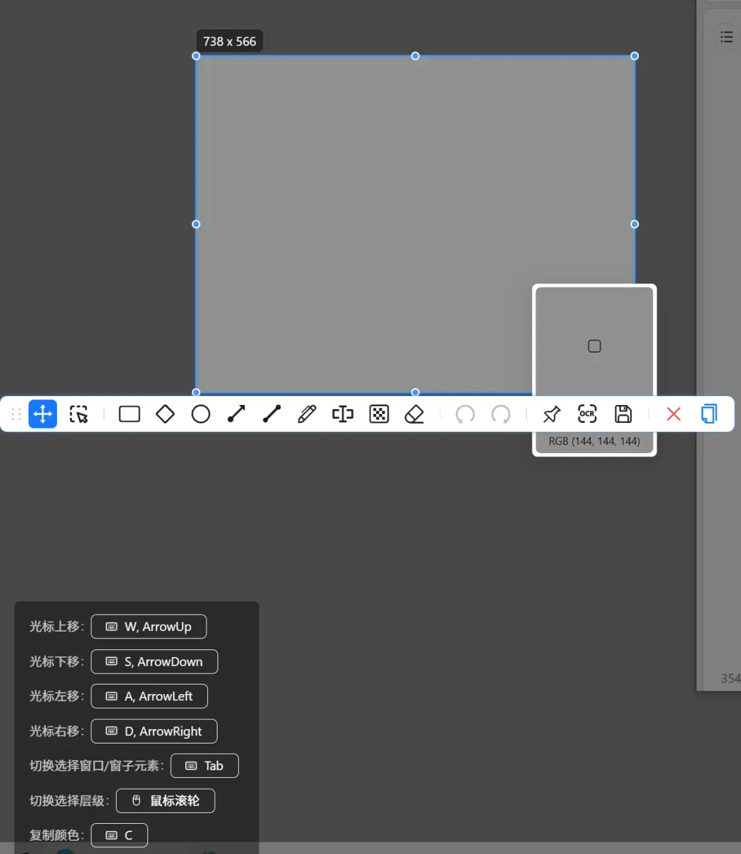The width and height of the screenshot is (741, 854).
Task: Copy the screenshot to clipboard
Action: coord(709,414)
